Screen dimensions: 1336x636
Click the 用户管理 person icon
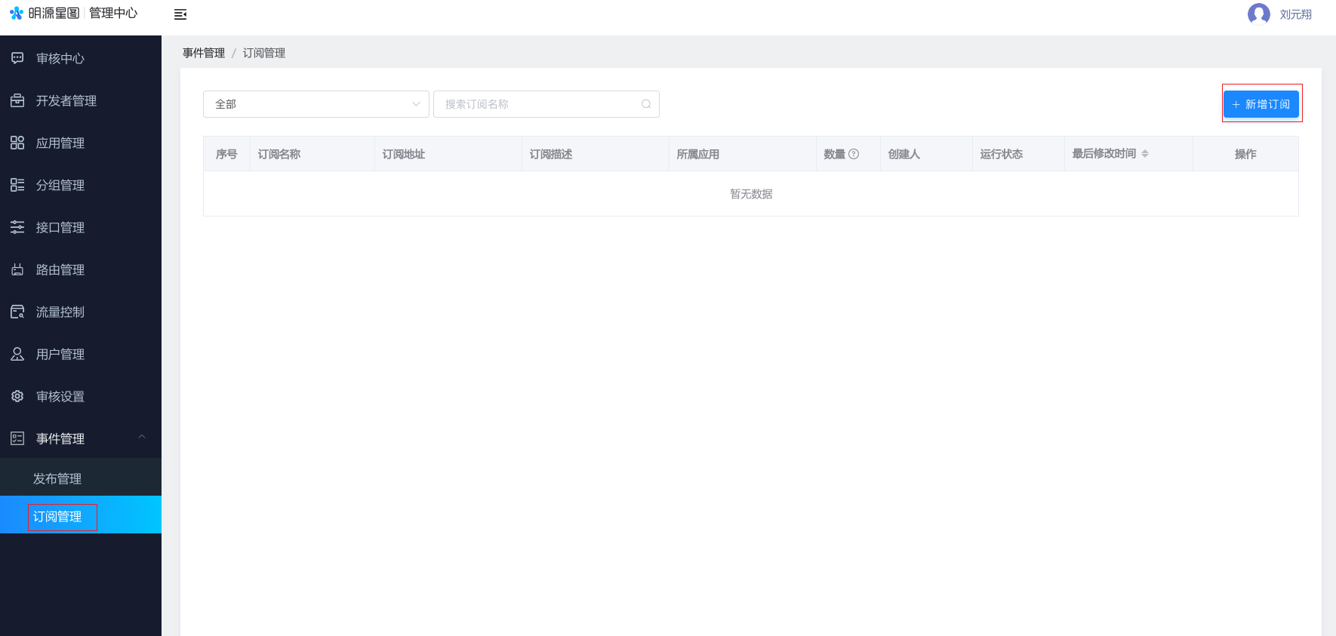(x=17, y=354)
